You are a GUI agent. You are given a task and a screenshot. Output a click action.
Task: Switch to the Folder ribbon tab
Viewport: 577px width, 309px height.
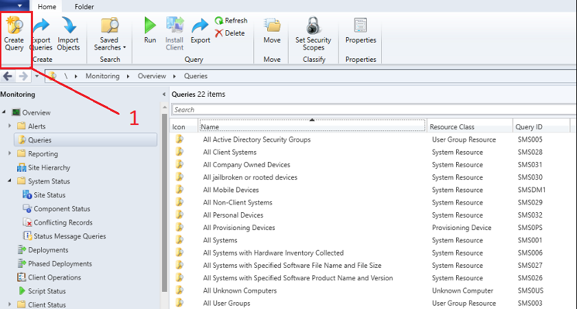[84, 7]
